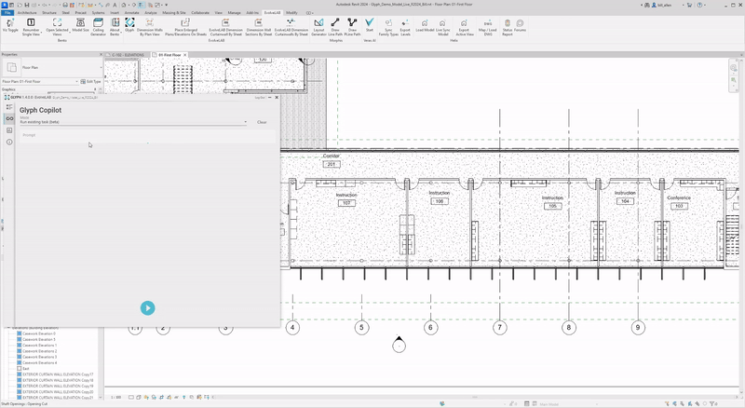Viewport: 745px width, 408px height.
Task: Launch the Layout Generator tool
Action: pyautogui.click(x=318, y=24)
